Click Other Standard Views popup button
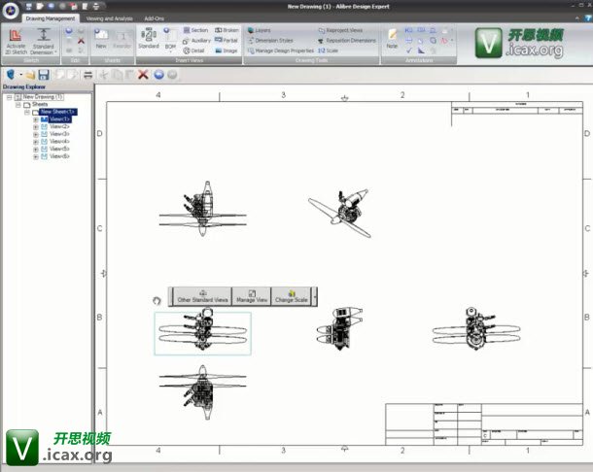The image size is (593, 472). 203,296
